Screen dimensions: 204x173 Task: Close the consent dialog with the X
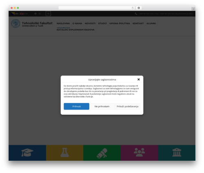point(139,79)
